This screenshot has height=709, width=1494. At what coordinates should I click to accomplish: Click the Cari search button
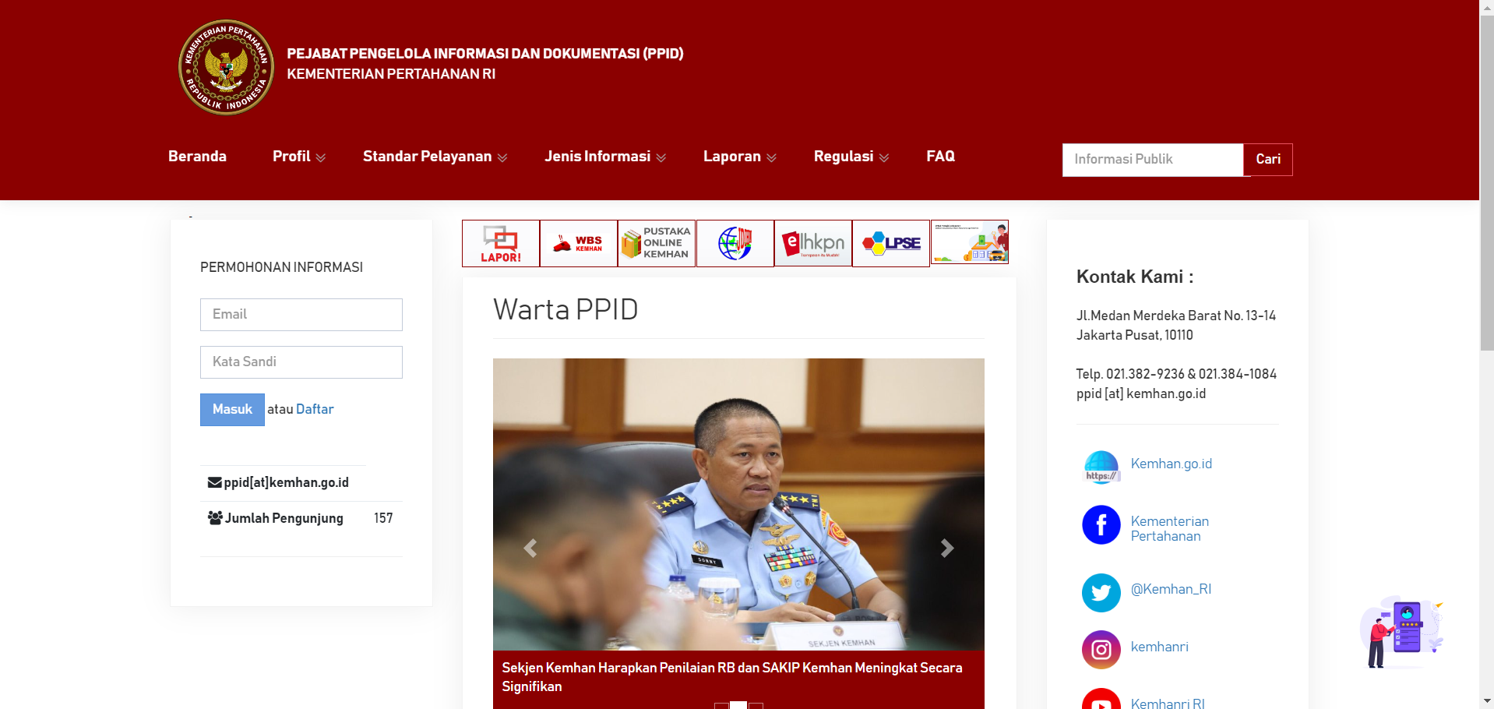pos(1267,160)
